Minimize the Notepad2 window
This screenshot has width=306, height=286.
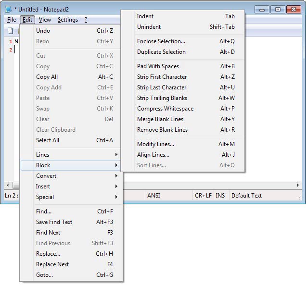coord(262,9)
